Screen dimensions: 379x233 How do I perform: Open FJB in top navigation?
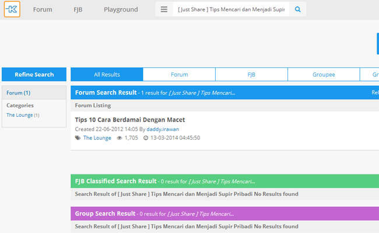tap(78, 9)
